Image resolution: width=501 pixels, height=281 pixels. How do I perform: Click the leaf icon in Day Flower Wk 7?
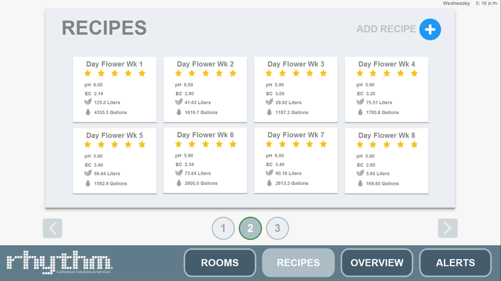(x=269, y=173)
